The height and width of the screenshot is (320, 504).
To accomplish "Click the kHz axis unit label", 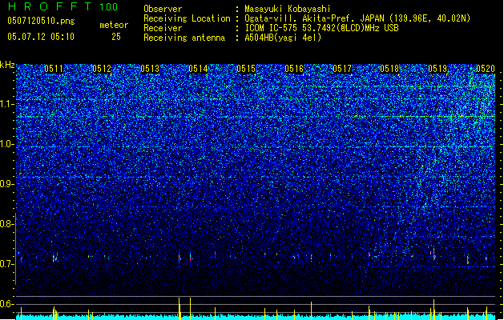I will pos(7,65).
